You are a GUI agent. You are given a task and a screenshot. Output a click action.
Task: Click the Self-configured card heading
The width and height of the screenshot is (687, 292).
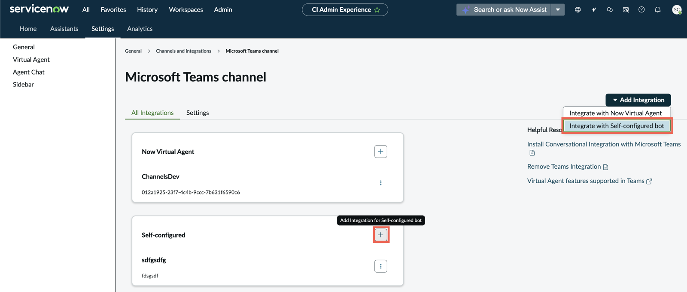pyautogui.click(x=164, y=235)
